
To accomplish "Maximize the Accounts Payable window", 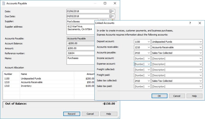I will (x=105, y=3).
